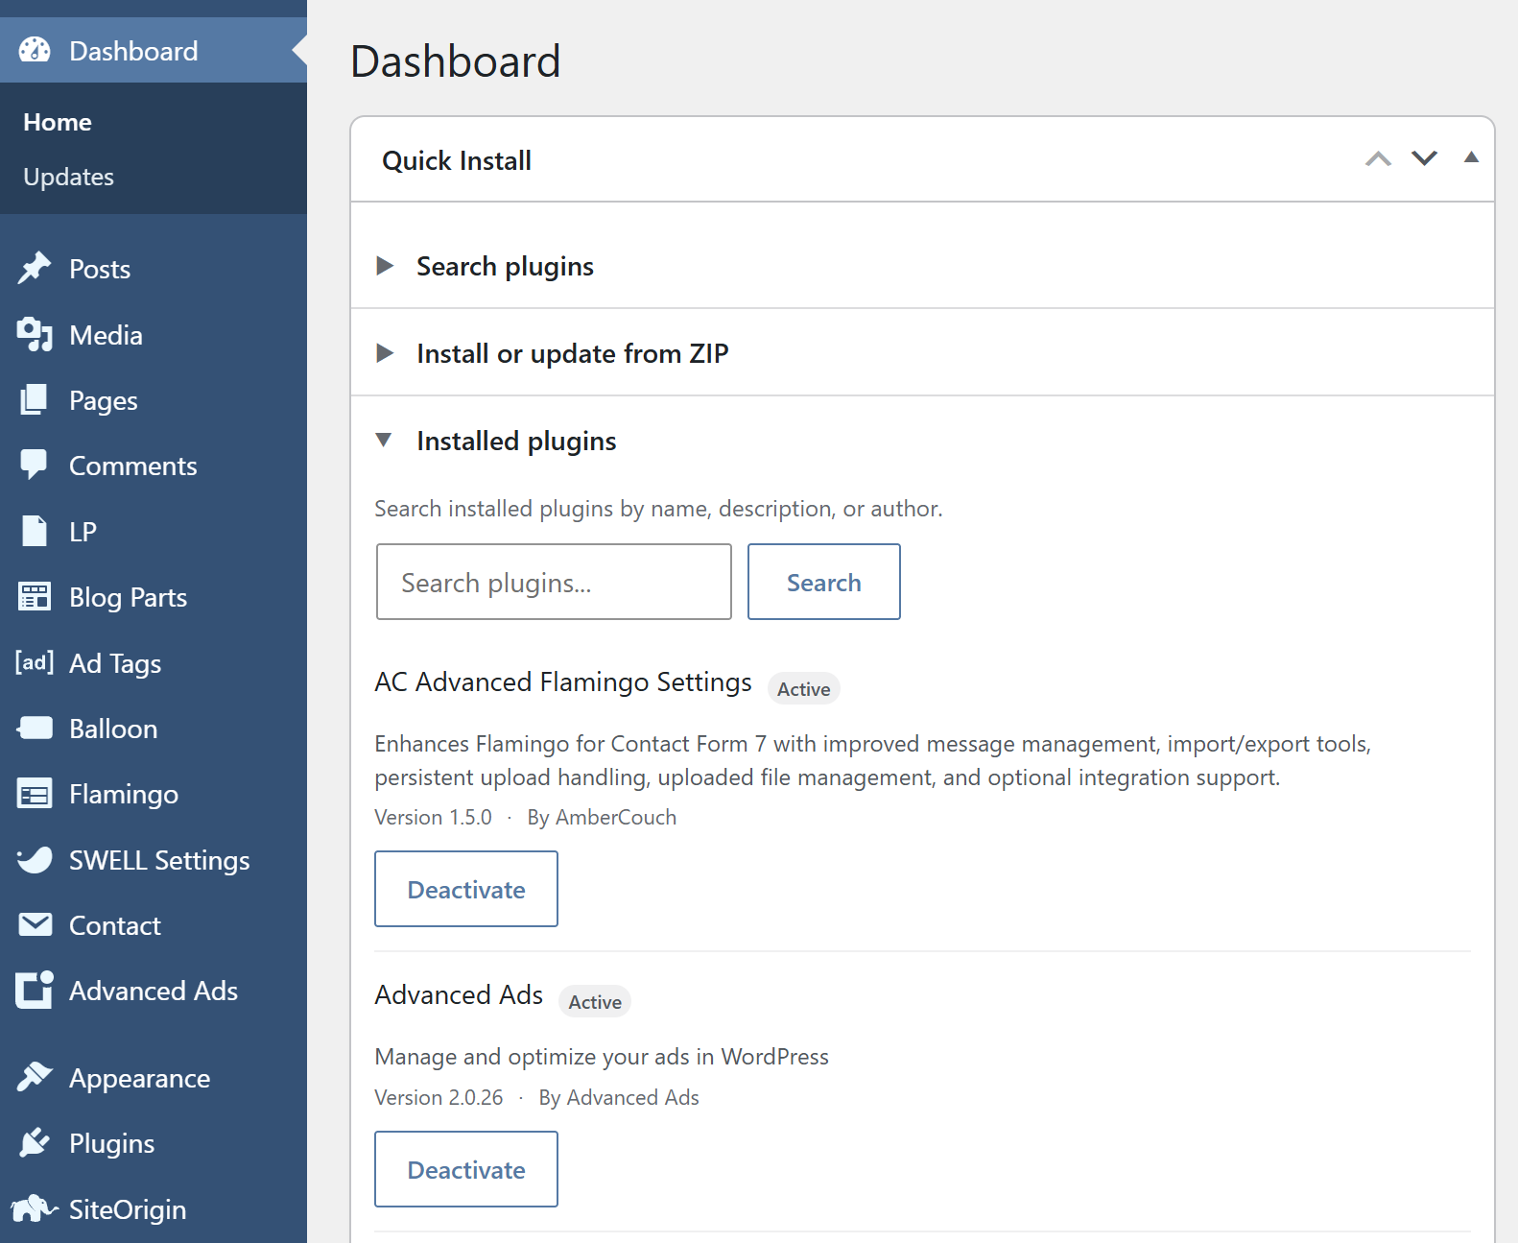Image resolution: width=1518 pixels, height=1243 pixels.
Task: Deactivate AC Advanced Flamingo Settings plugin
Action: click(466, 889)
